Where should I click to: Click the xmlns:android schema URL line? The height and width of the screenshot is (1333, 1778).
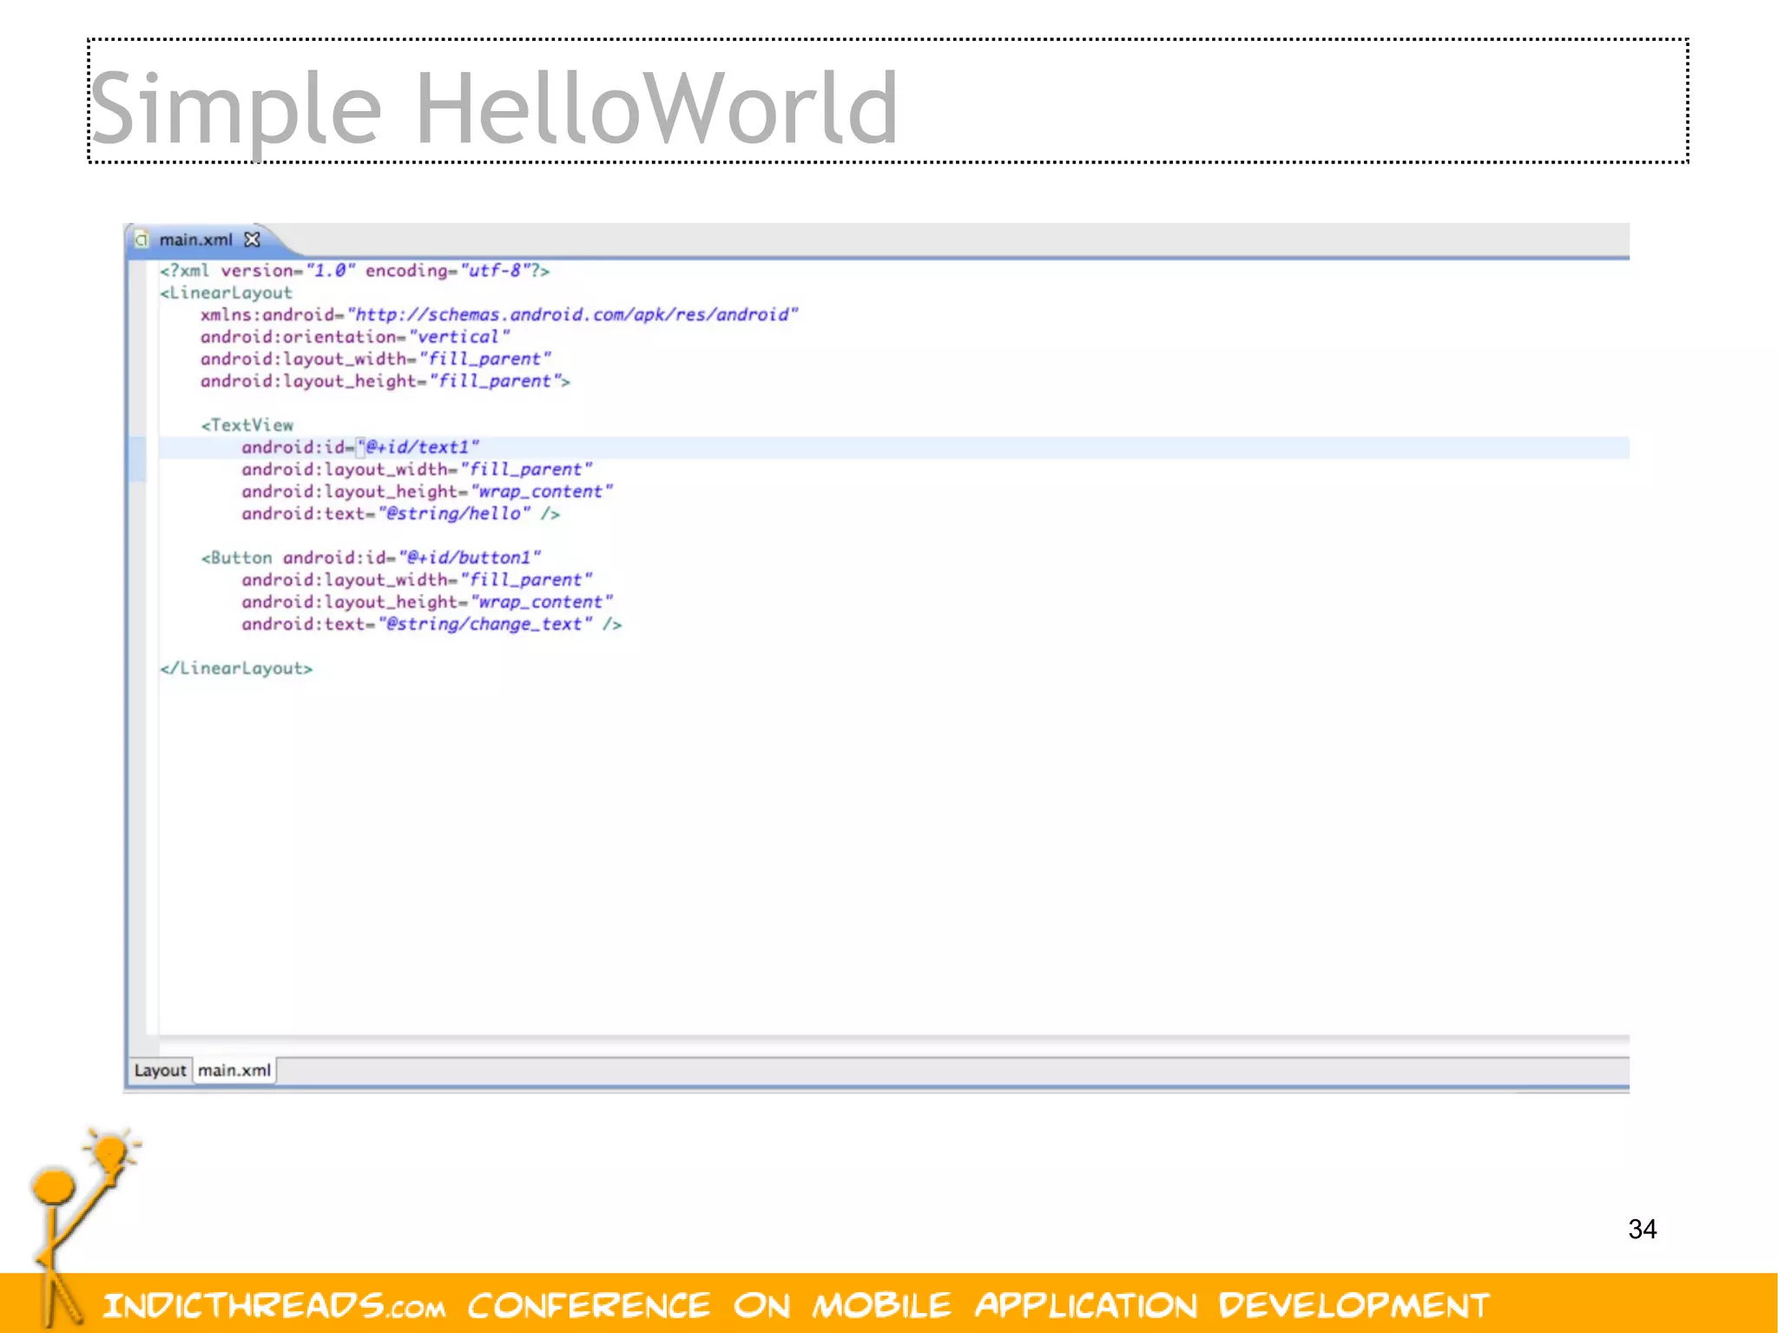[x=499, y=315]
